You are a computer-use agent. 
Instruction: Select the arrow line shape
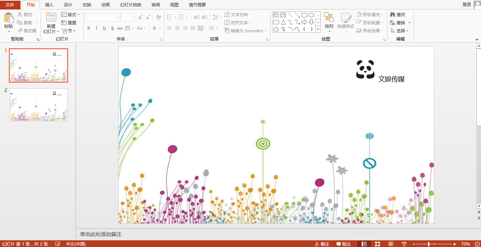[x=297, y=15]
